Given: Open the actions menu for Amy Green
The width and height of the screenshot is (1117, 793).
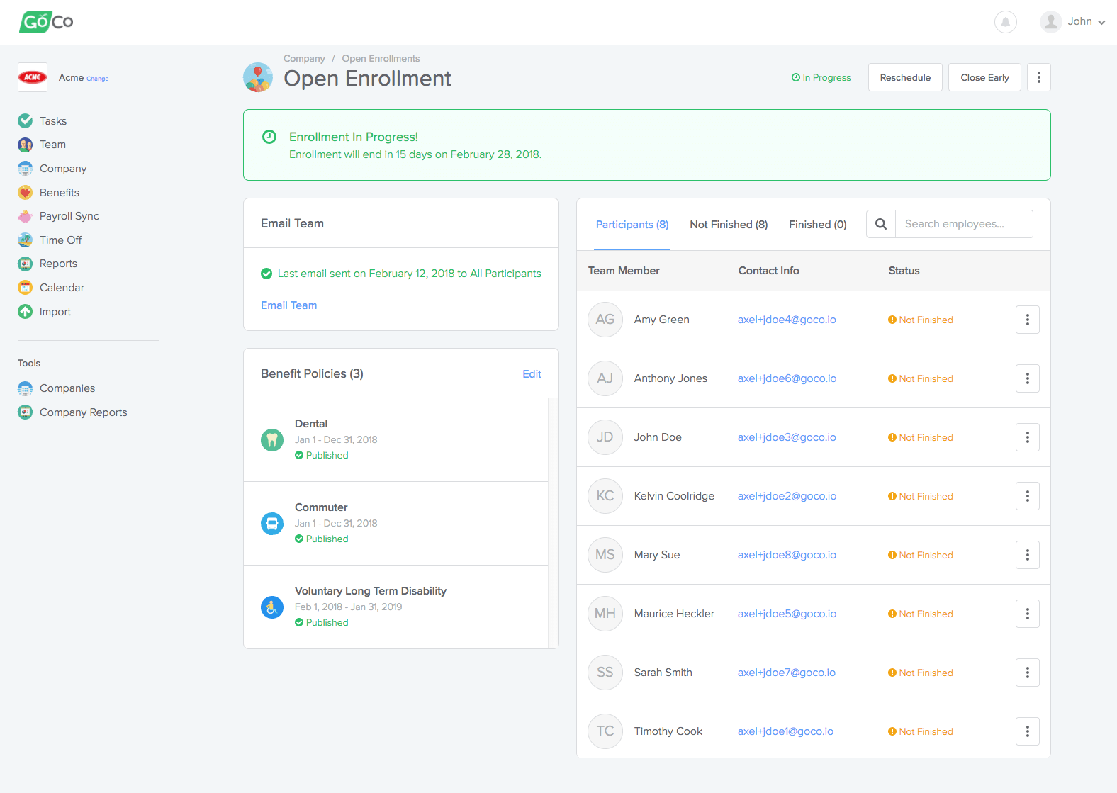Looking at the screenshot, I should pyautogui.click(x=1027, y=320).
